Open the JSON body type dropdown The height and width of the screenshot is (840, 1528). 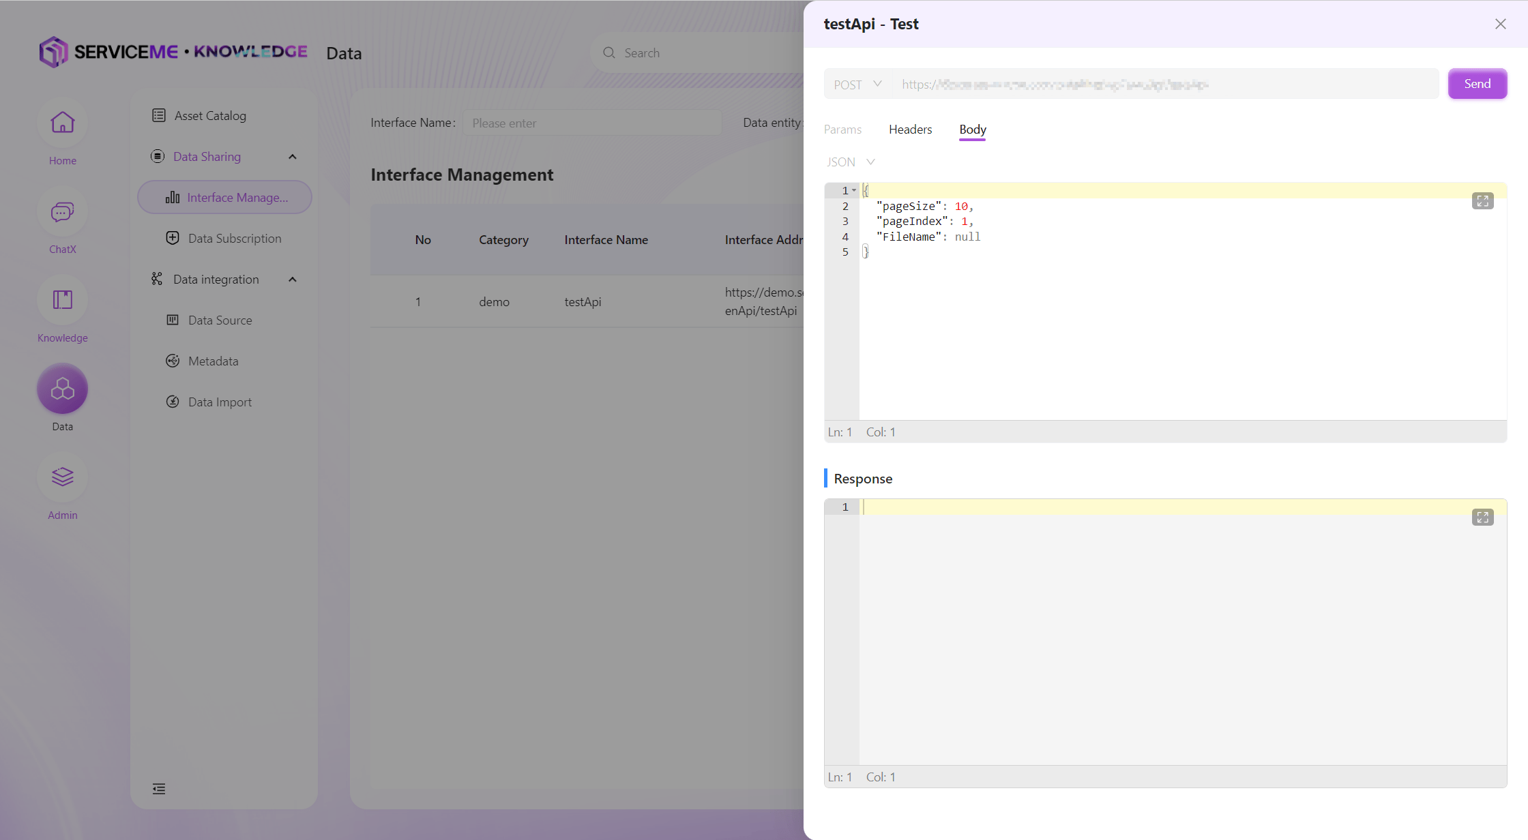coord(850,162)
